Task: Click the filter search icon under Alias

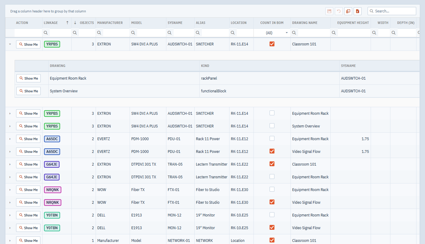Action: (198, 33)
